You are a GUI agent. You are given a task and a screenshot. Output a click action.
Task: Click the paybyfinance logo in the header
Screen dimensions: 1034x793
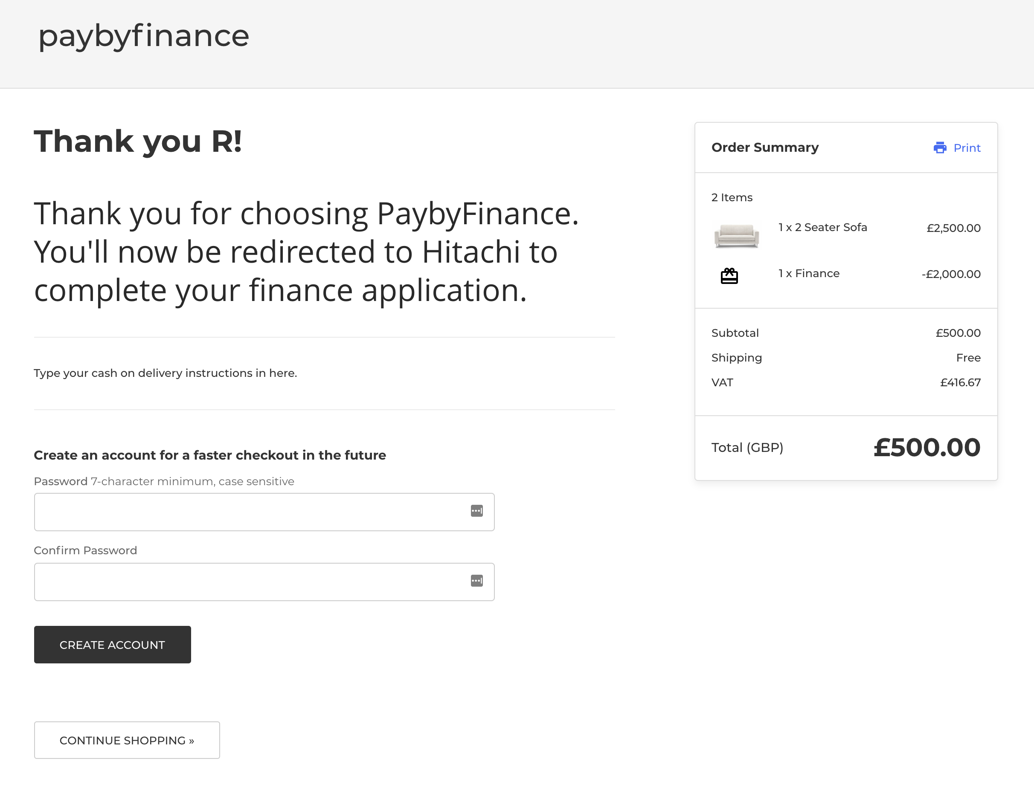click(143, 36)
